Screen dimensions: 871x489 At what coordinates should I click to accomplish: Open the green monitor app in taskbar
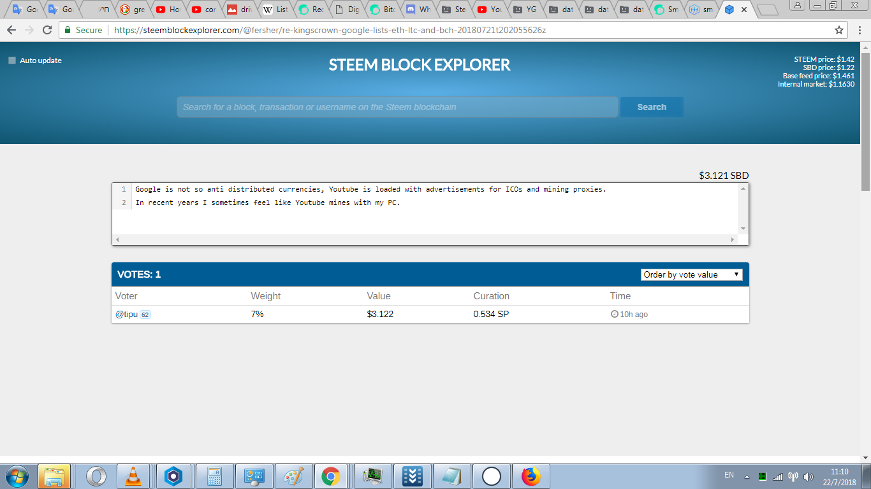tap(373, 476)
